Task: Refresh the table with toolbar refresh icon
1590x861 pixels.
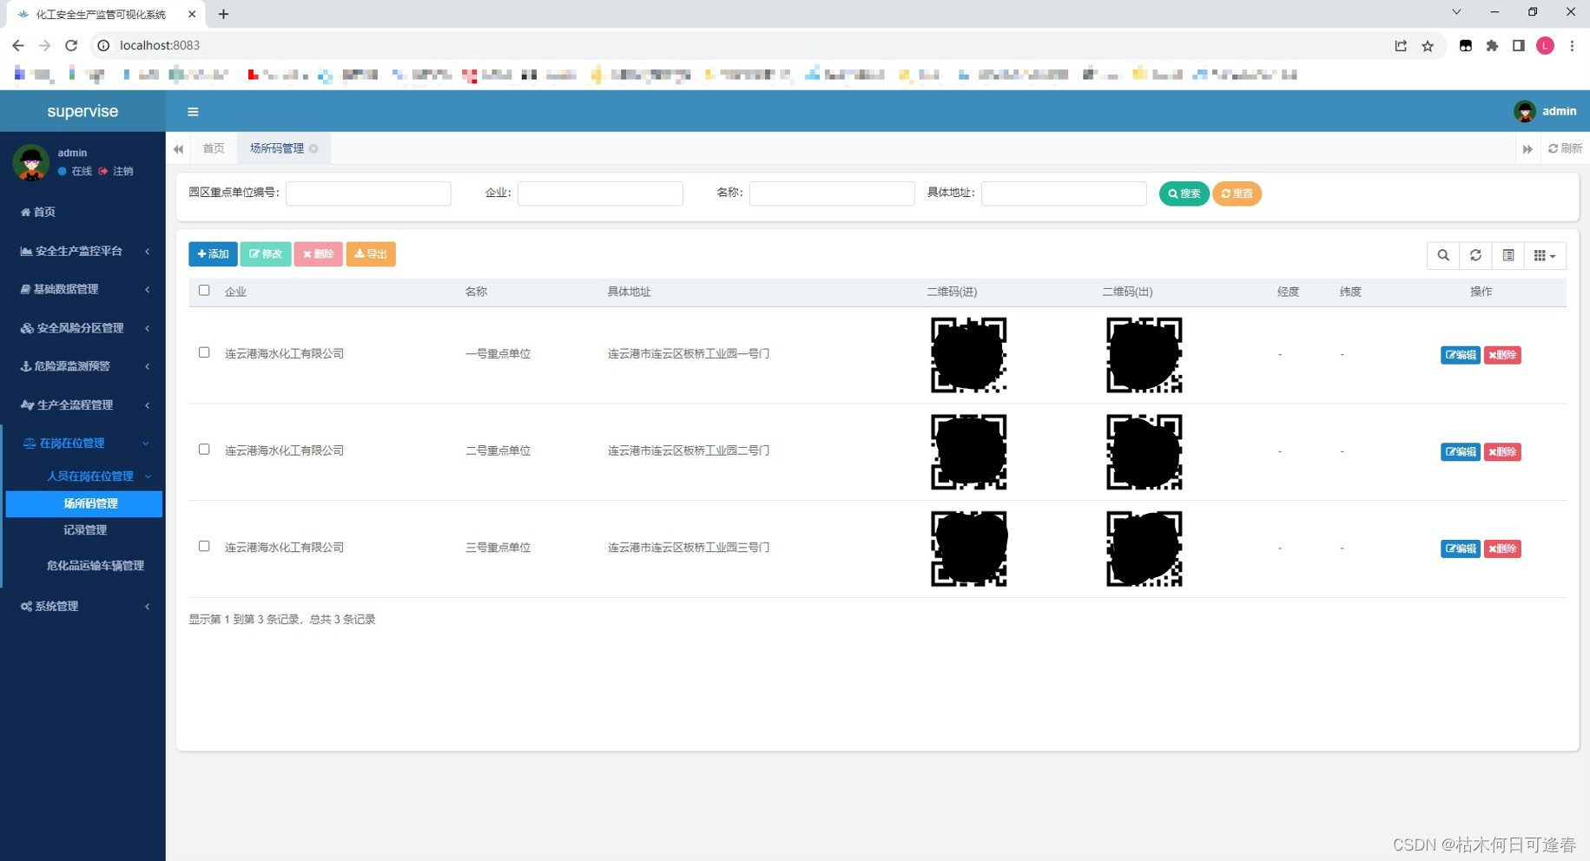Action: pyautogui.click(x=1475, y=255)
